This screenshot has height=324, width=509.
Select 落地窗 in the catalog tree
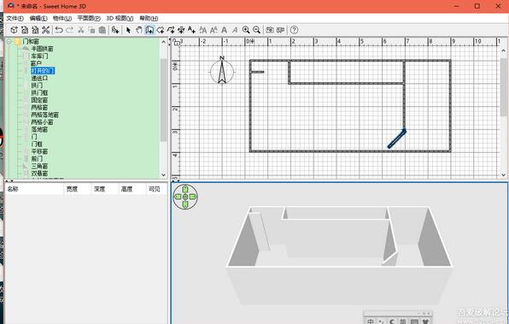coord(39,129)
